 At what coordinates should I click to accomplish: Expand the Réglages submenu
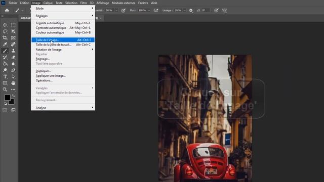[x=63, y=16]
